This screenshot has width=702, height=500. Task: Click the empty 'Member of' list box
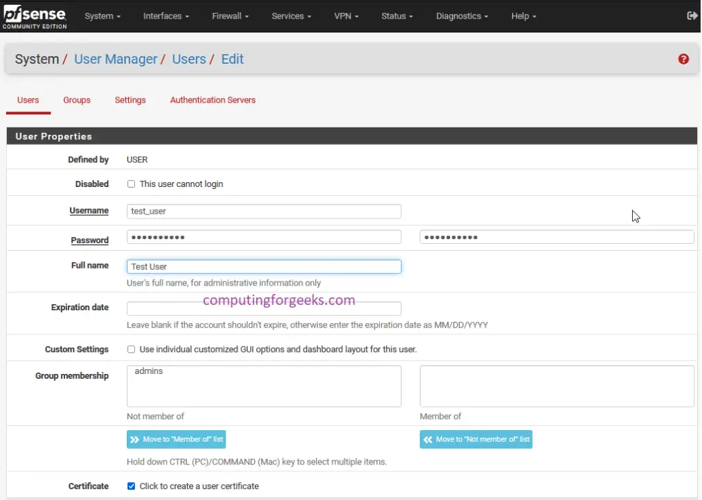point(557,386)
